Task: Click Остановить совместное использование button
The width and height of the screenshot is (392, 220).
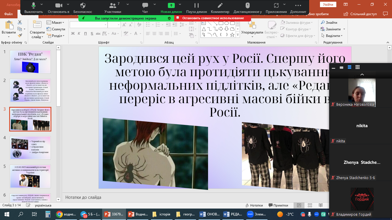Action: (x=213, y=18)
